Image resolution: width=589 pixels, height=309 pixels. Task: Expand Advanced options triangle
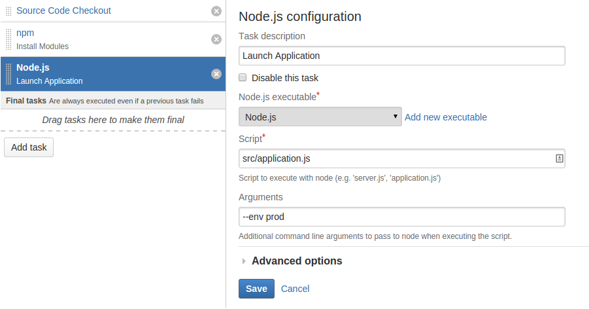click(x=244, y=261)
